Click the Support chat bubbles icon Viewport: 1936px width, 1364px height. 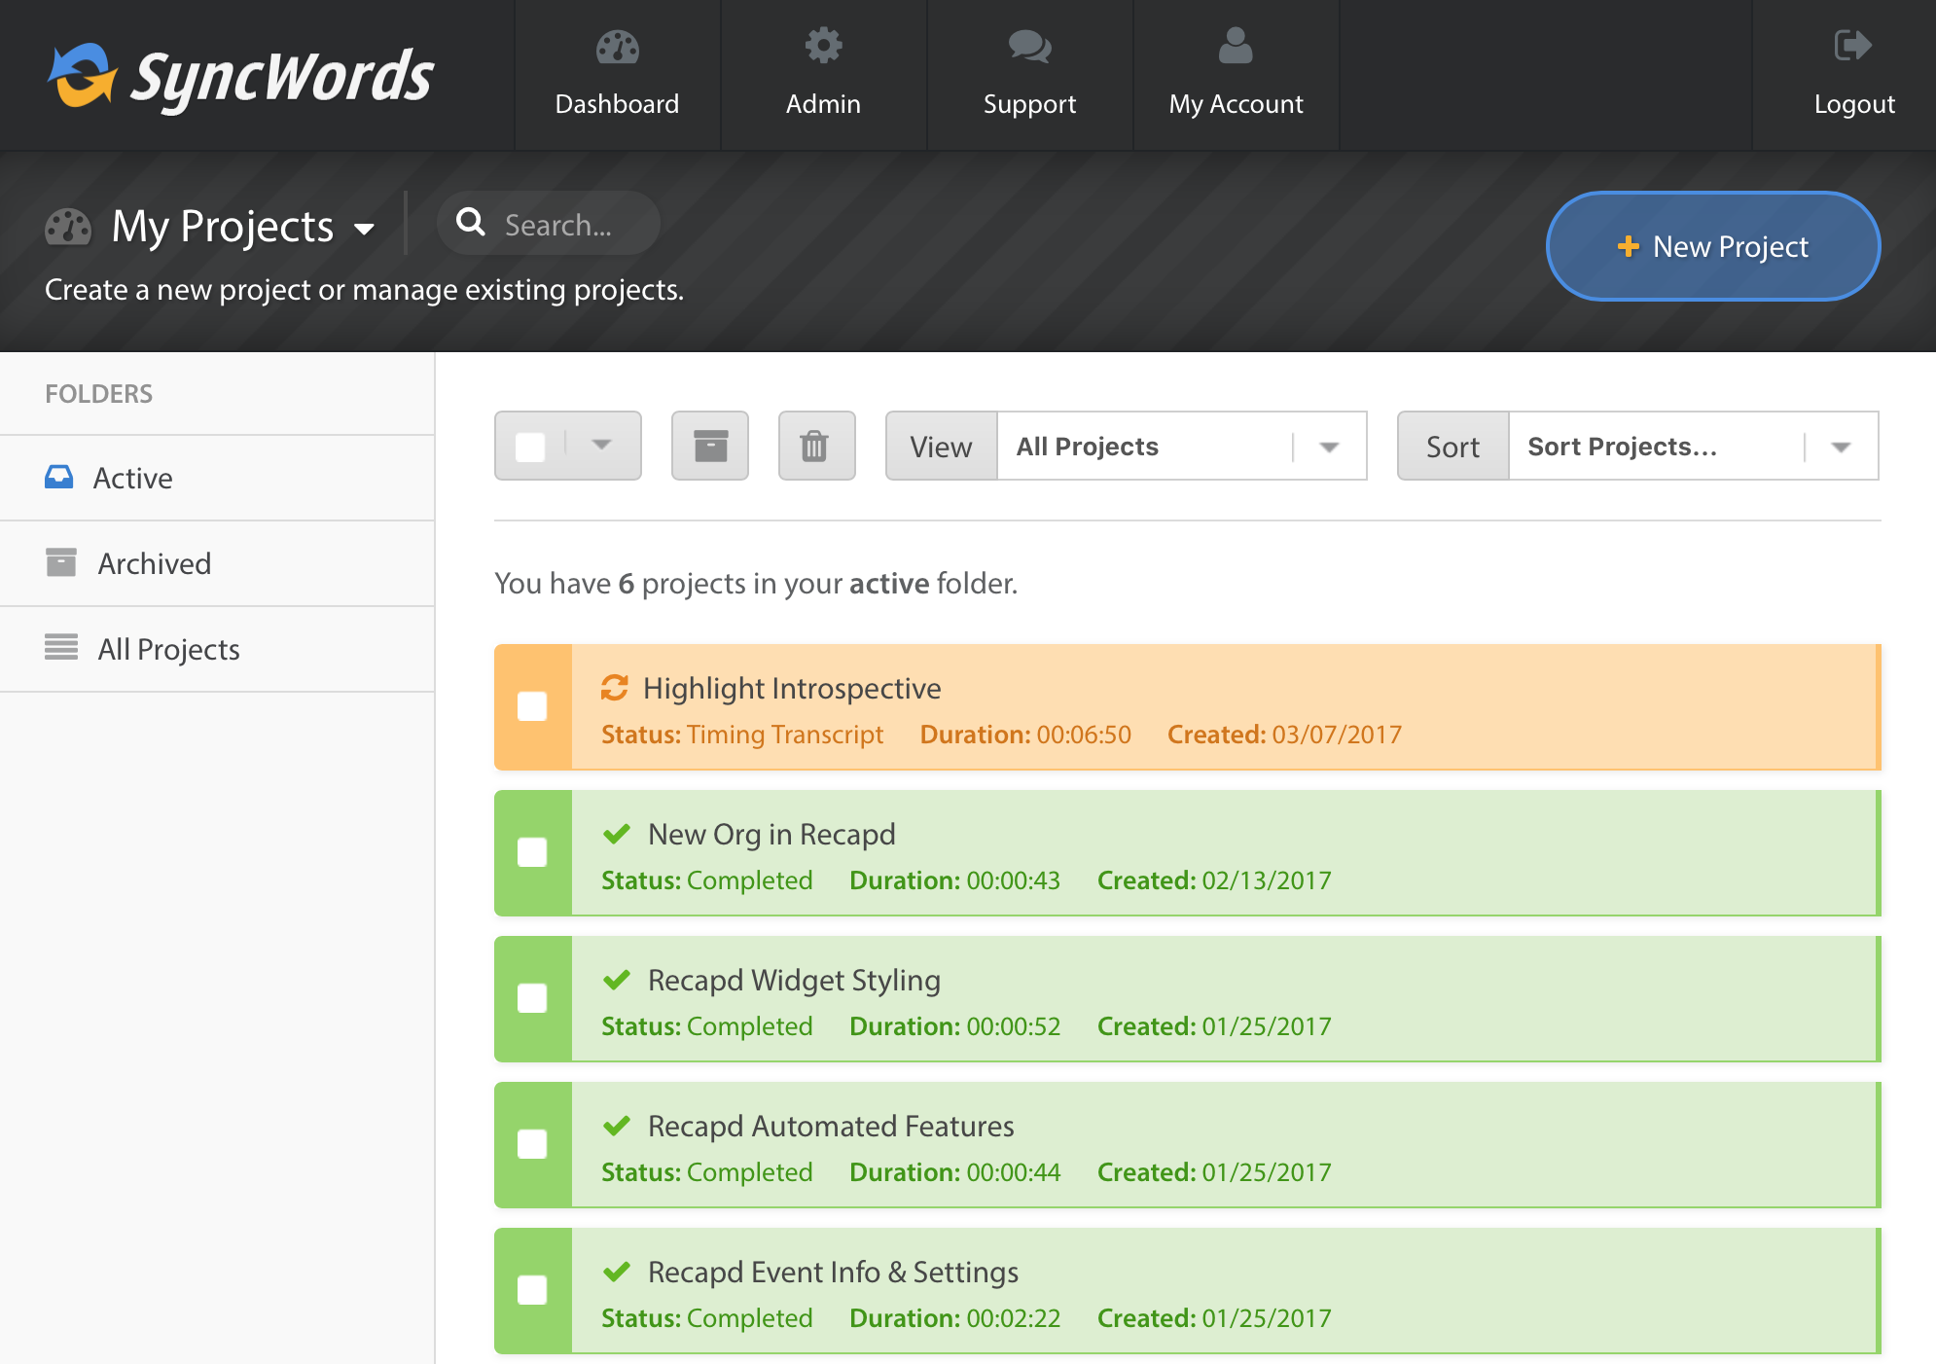point(1029,46)
